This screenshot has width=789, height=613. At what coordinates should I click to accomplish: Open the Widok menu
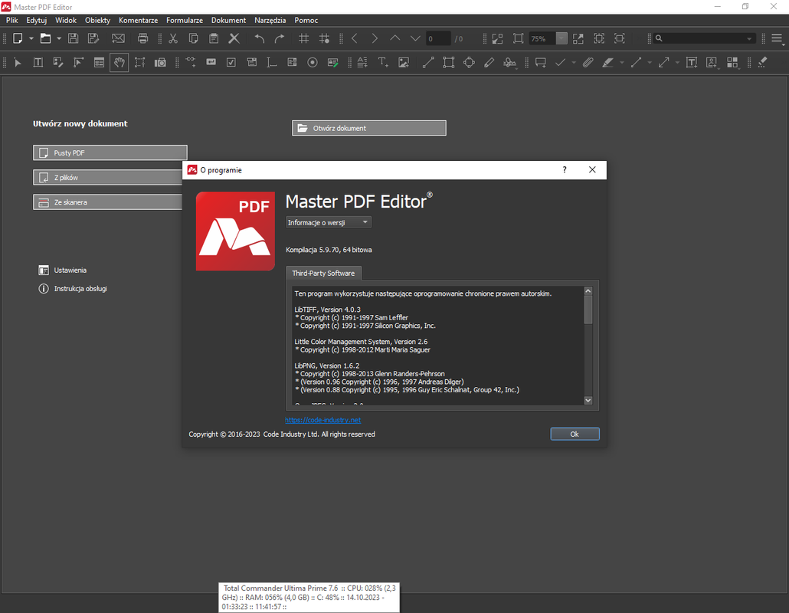(x=66, y=20)
